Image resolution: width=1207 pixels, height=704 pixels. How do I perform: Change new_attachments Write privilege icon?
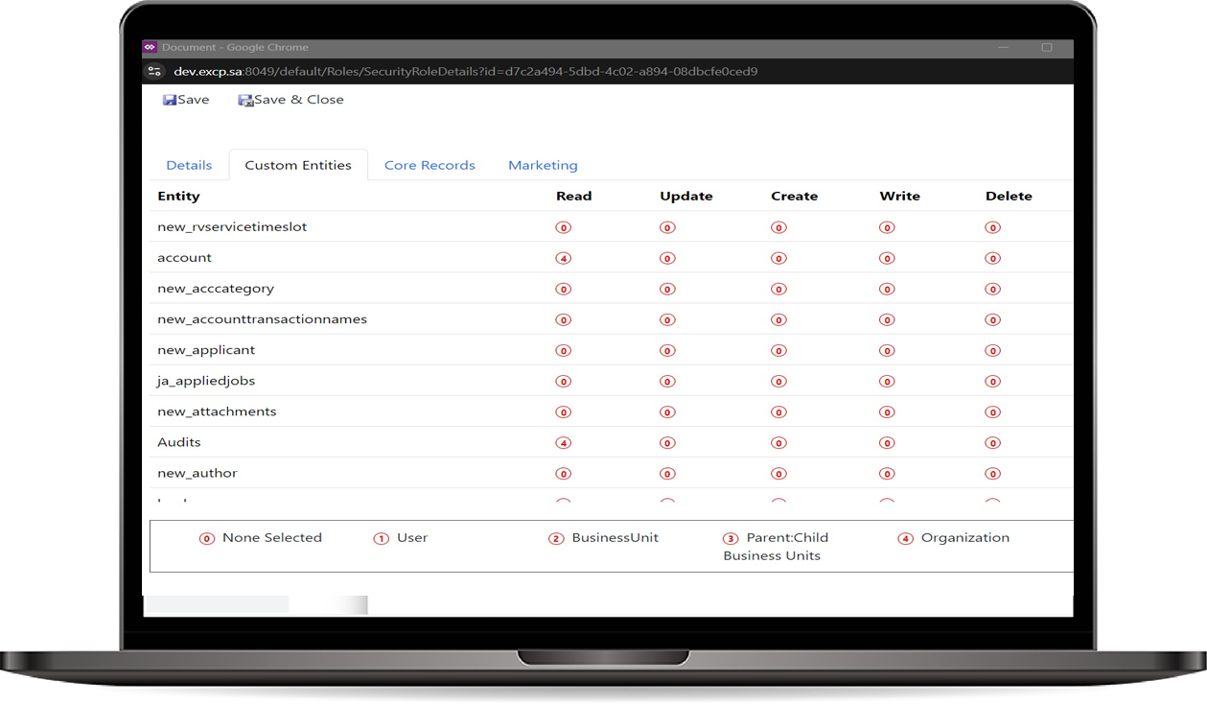[887, 412]
